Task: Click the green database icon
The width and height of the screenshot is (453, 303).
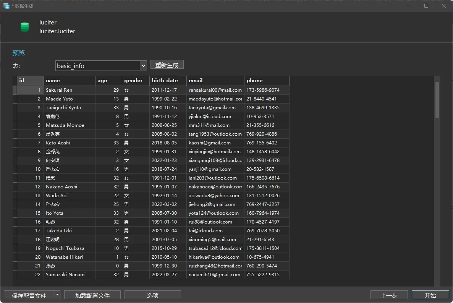Action: (24, 27)
